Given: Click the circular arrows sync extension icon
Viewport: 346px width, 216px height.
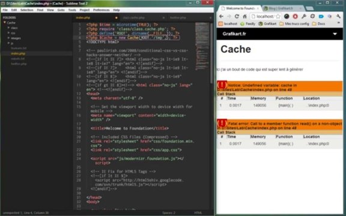Looking at the screenshot, I should (x=312, y=16).
